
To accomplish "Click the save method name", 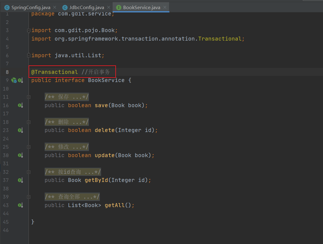I will click(x=101, y=105).
